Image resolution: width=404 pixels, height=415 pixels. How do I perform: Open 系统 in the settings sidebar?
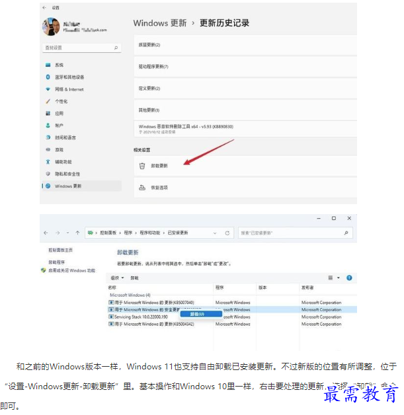(82, 65)
